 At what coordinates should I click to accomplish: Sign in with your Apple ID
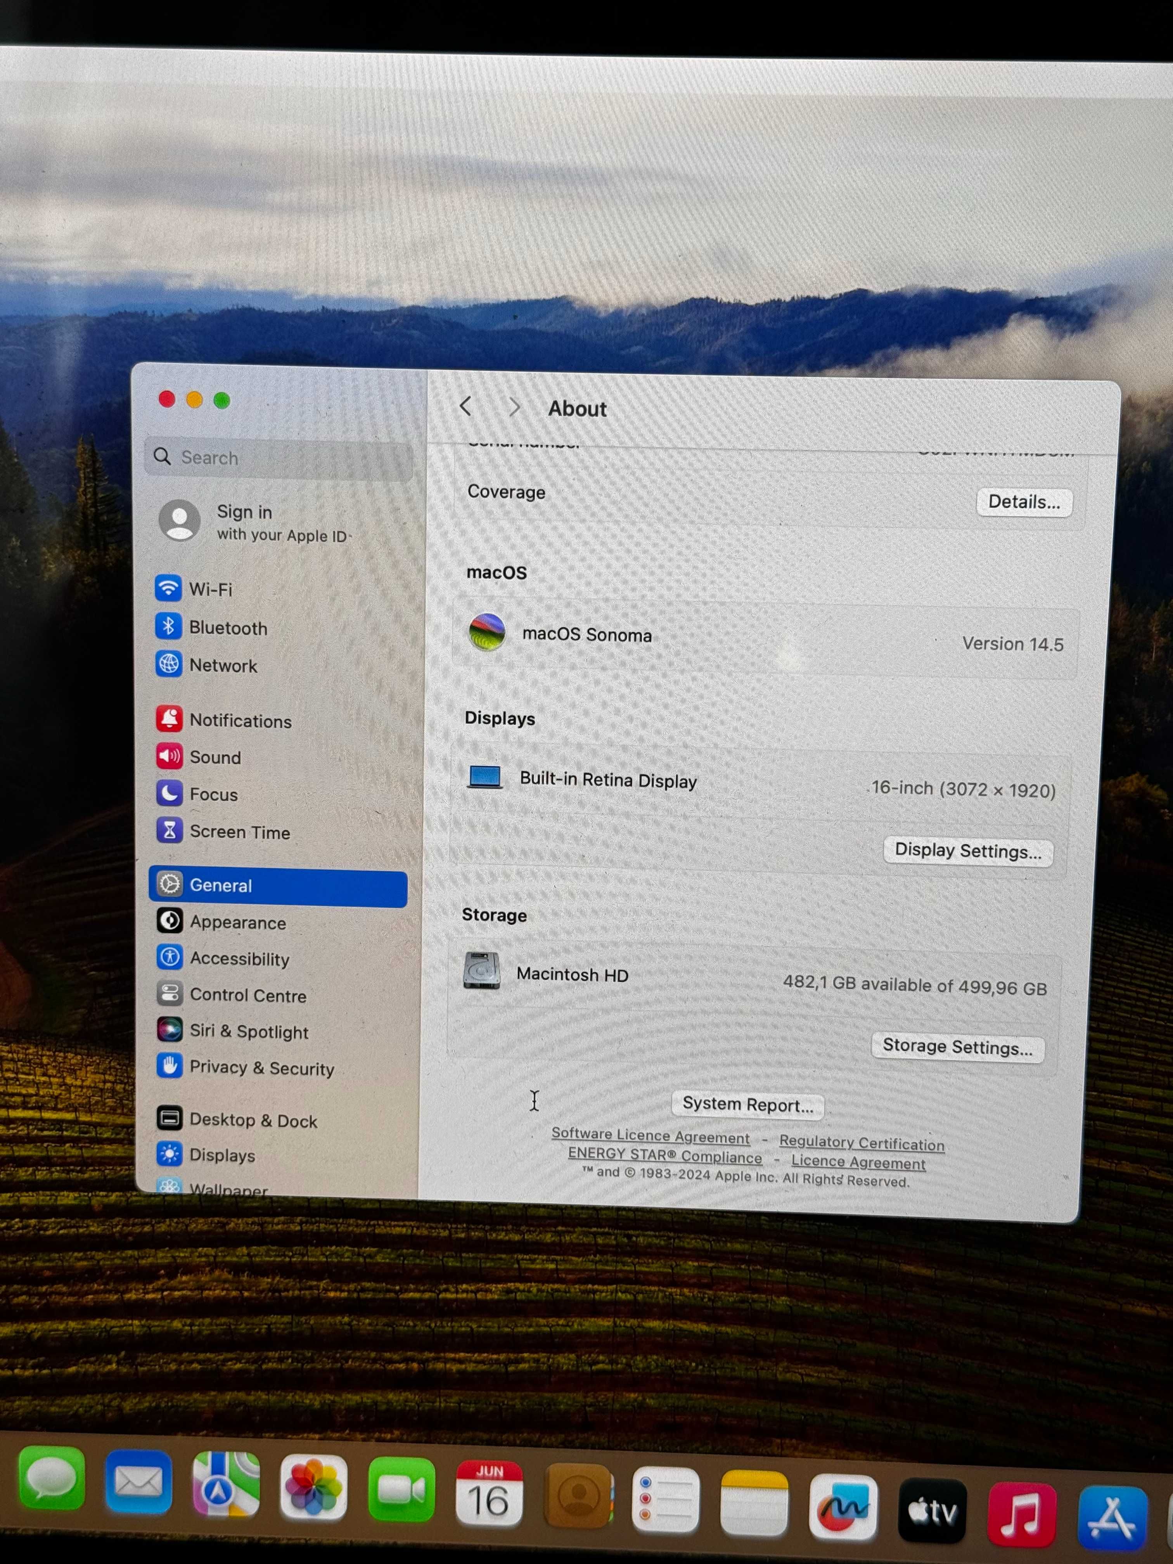tap(254, 522)
